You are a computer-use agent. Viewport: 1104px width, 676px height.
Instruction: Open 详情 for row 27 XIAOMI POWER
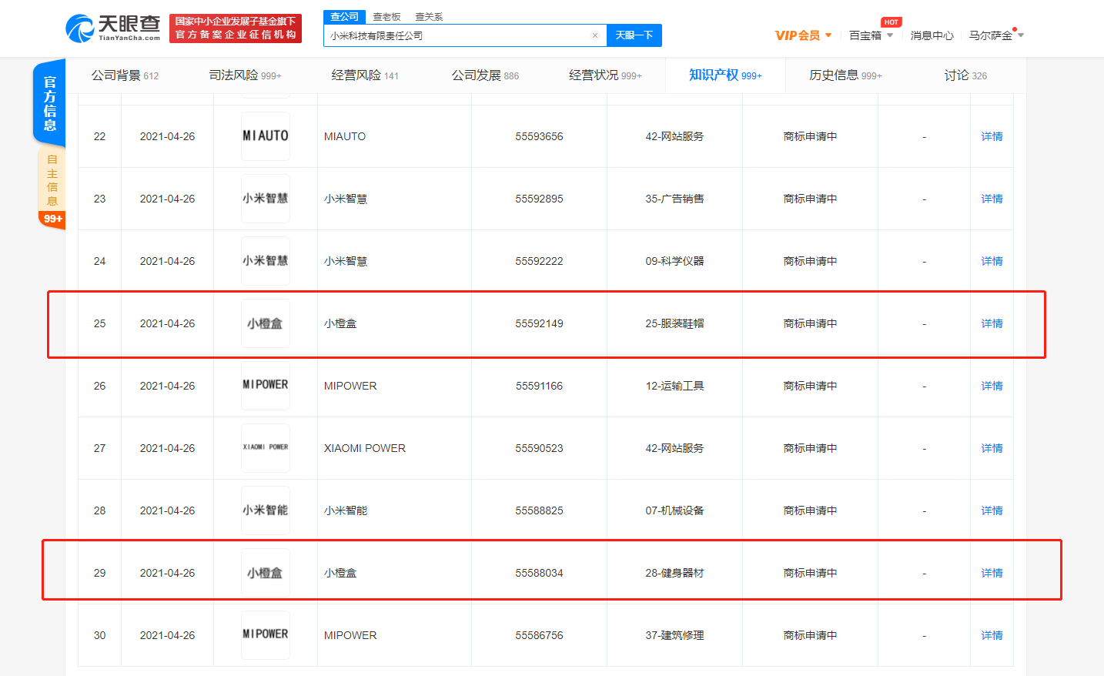(x=992, y=448)
